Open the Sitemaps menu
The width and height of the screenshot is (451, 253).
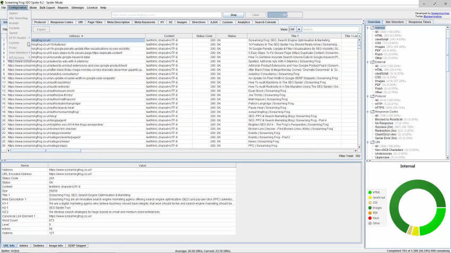(x=77, y=8)
